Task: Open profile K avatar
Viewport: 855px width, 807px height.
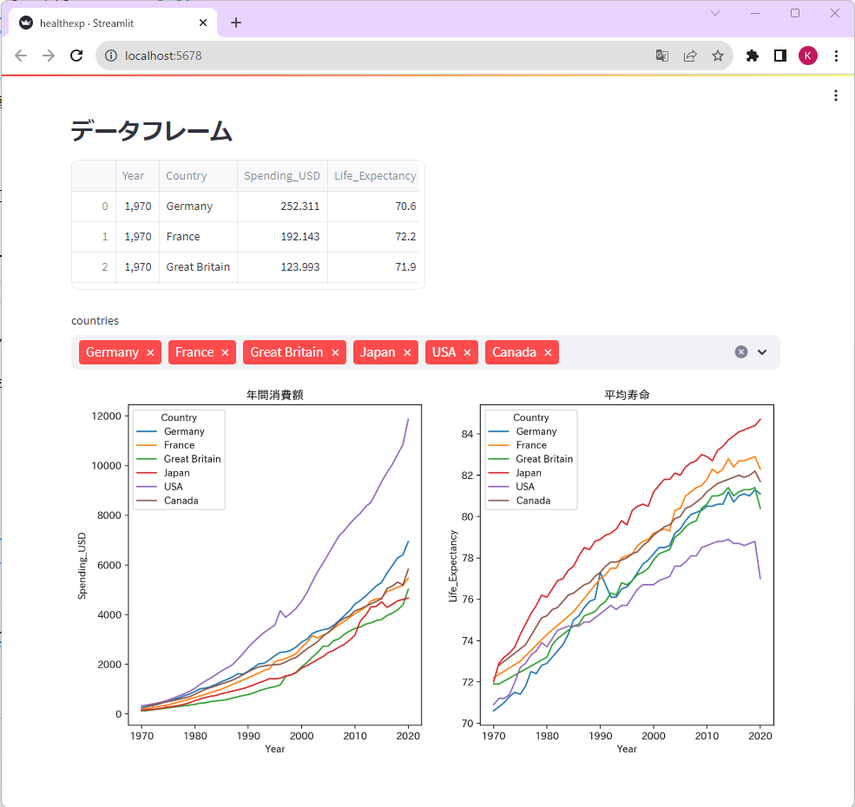Action: 808,56
